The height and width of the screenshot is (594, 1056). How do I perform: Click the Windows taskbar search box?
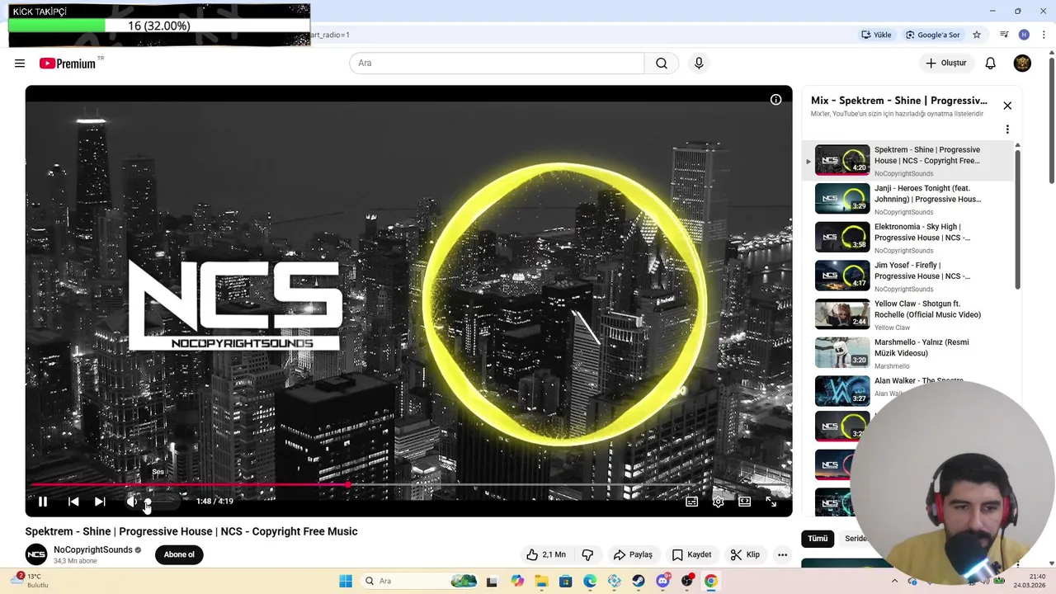click(422, 581)
